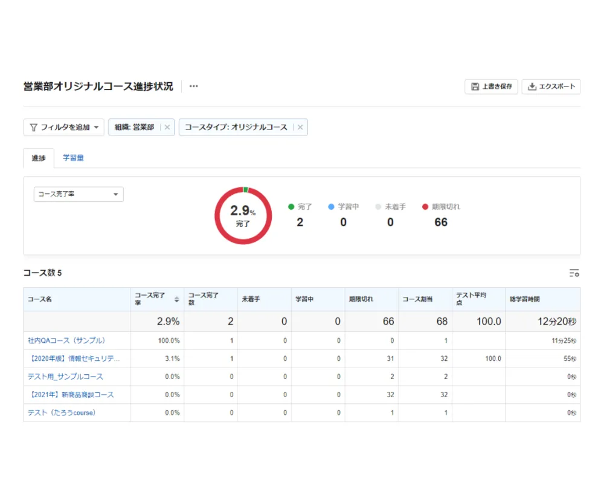Click the エクスポート export button
Viewport: 604px width, 500px height.
(x=551, y=86)
